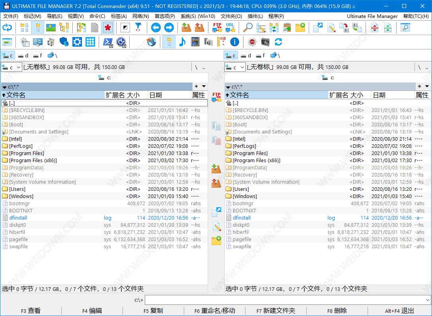Open command line history dropdown
Viewport: 432px width, 316px height.
point(427,300)
